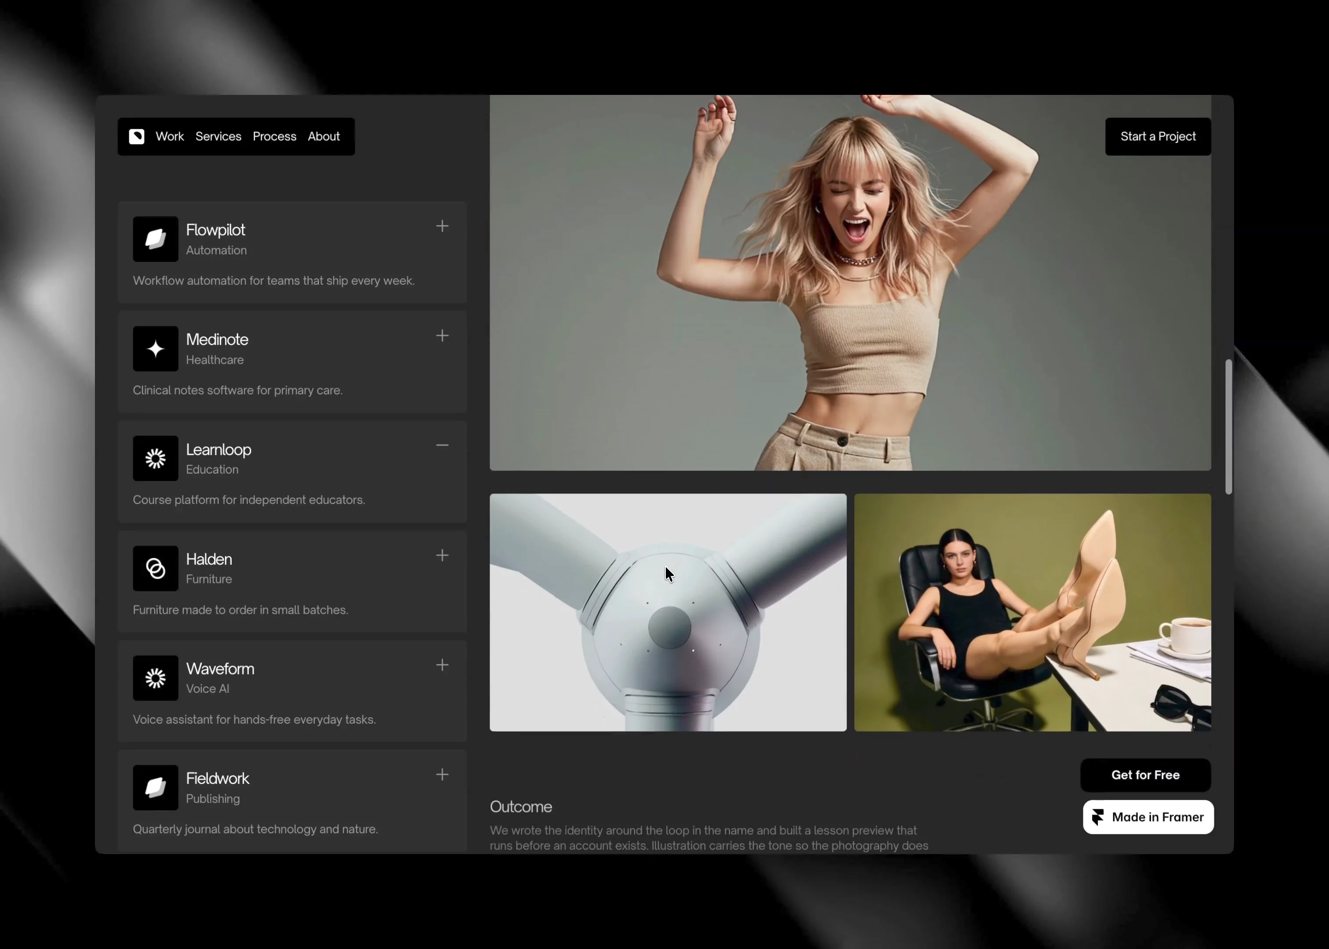Click the 'Healthcare' category label

click(x=215, y=360)
